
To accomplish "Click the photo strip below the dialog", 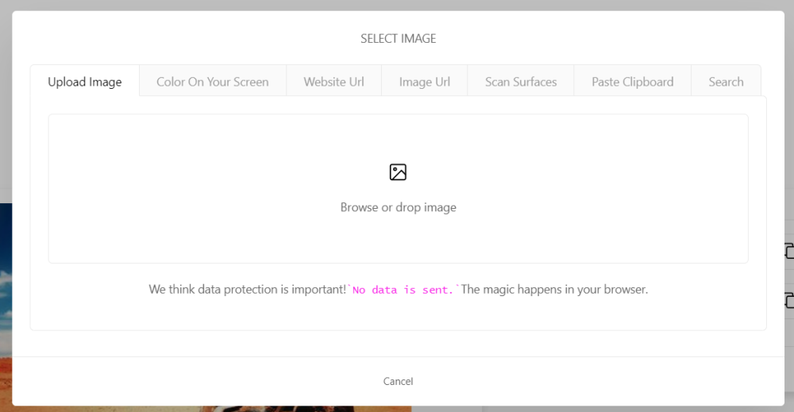I will 238,409.
